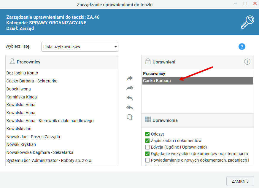259x188 pixels.
Task: Click the ZAMKNIJ button
Action: (240, 181)
